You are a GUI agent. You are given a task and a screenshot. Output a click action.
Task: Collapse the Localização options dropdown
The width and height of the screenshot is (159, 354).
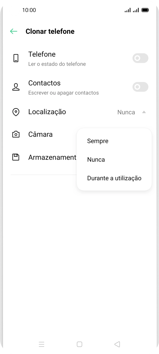point(144,112)
